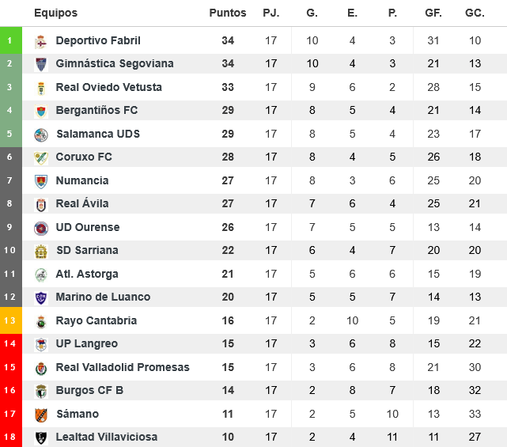Open the Real Ávila team link
This screenshot has height=447, width=507.
pyautogui.click(x=82, y=204)
